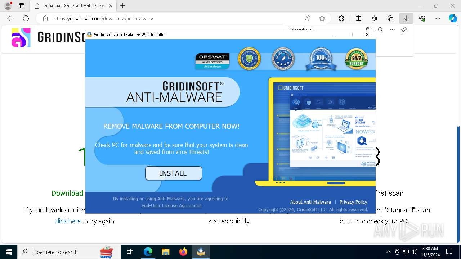
Task: Minimize the GridinSoft Web Installer window
Action: [x=335, y=35]
